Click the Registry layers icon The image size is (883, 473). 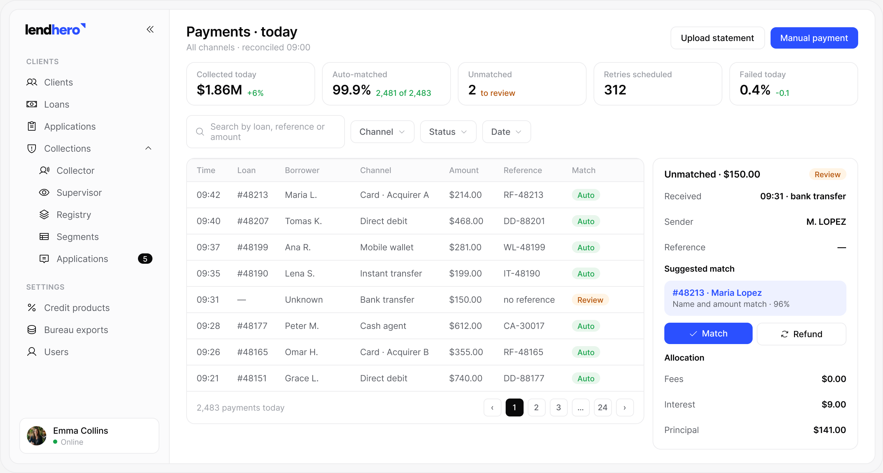tap(44, 214)
